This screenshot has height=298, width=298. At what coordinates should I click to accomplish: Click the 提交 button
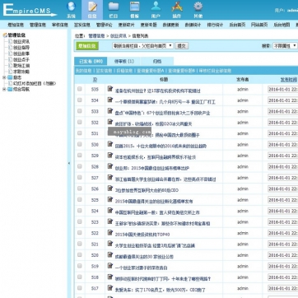[x=181, y=46]
